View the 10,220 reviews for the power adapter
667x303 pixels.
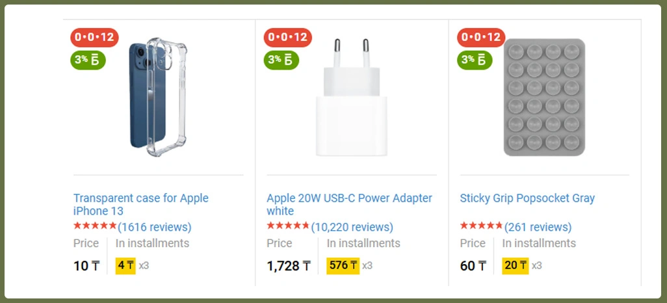click(x=352, y=227)
